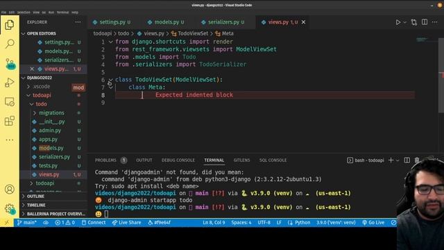Collapse the DJANGO2022 folder section
Image resolution: width=444 pixels, height=250 pixels.
click(x=54, y=78)
